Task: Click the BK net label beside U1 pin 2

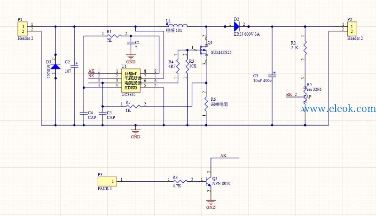Action: click(91, 76)
